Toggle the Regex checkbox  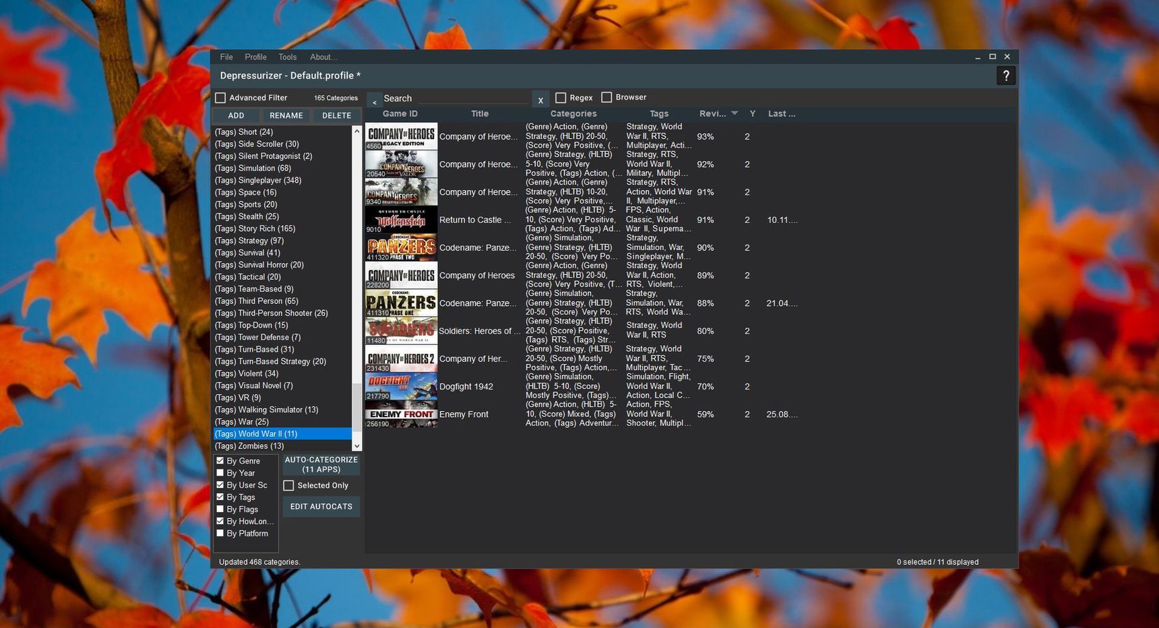561,98
